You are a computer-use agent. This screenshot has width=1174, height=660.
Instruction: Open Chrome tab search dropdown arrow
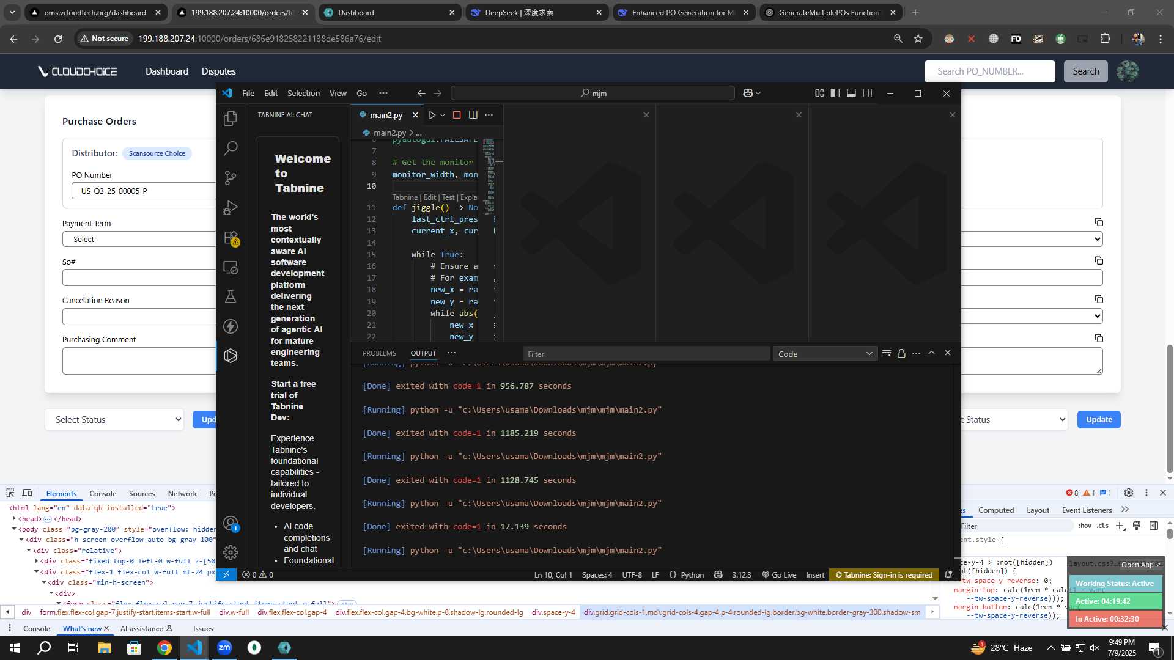click(12, 12)
